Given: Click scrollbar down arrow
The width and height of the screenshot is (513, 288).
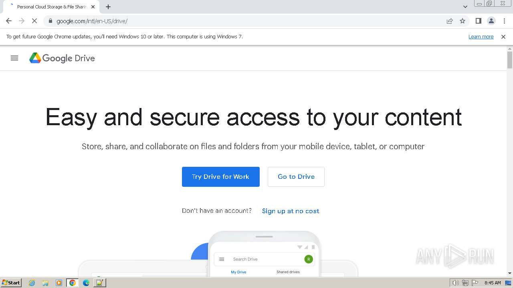Looking at the screenshot, I should point(510,273).
